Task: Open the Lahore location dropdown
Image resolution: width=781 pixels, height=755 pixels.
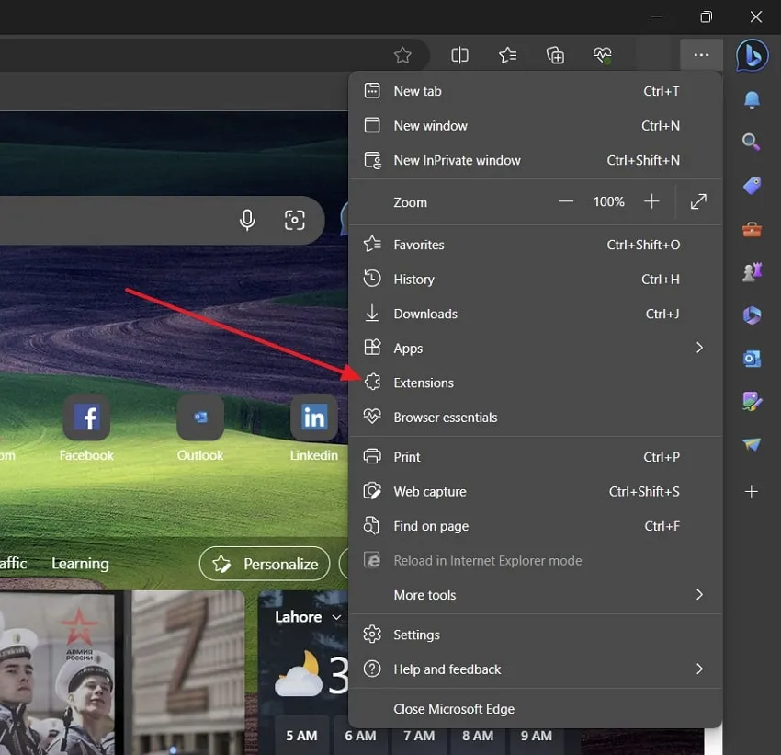Action: 336,617
